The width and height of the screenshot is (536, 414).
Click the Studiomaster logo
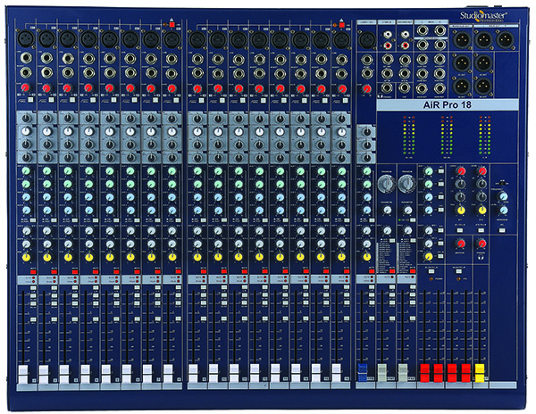(x=483, y=16)
